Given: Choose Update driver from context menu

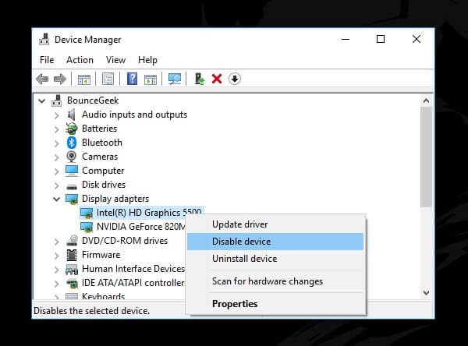Looking at the screenshot, I should coord(275,224).
